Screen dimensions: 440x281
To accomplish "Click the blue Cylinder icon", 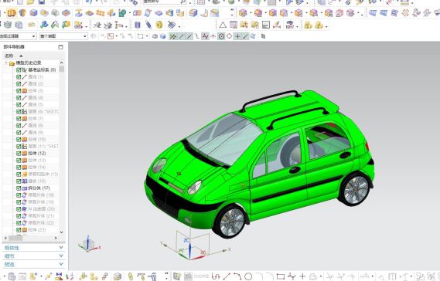I will 137,25.
